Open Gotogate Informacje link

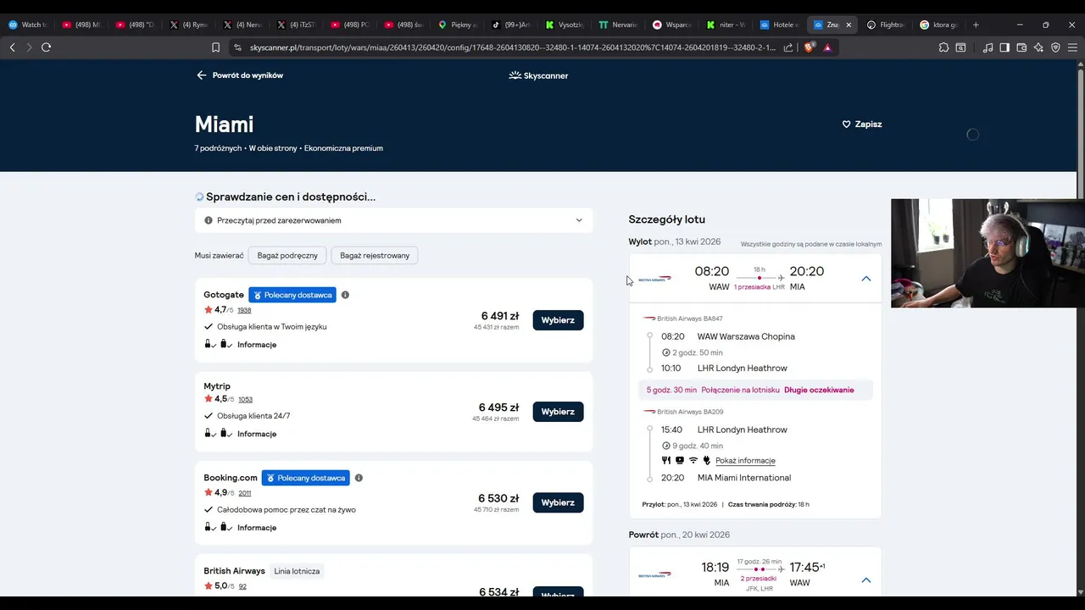coord(257,345)
